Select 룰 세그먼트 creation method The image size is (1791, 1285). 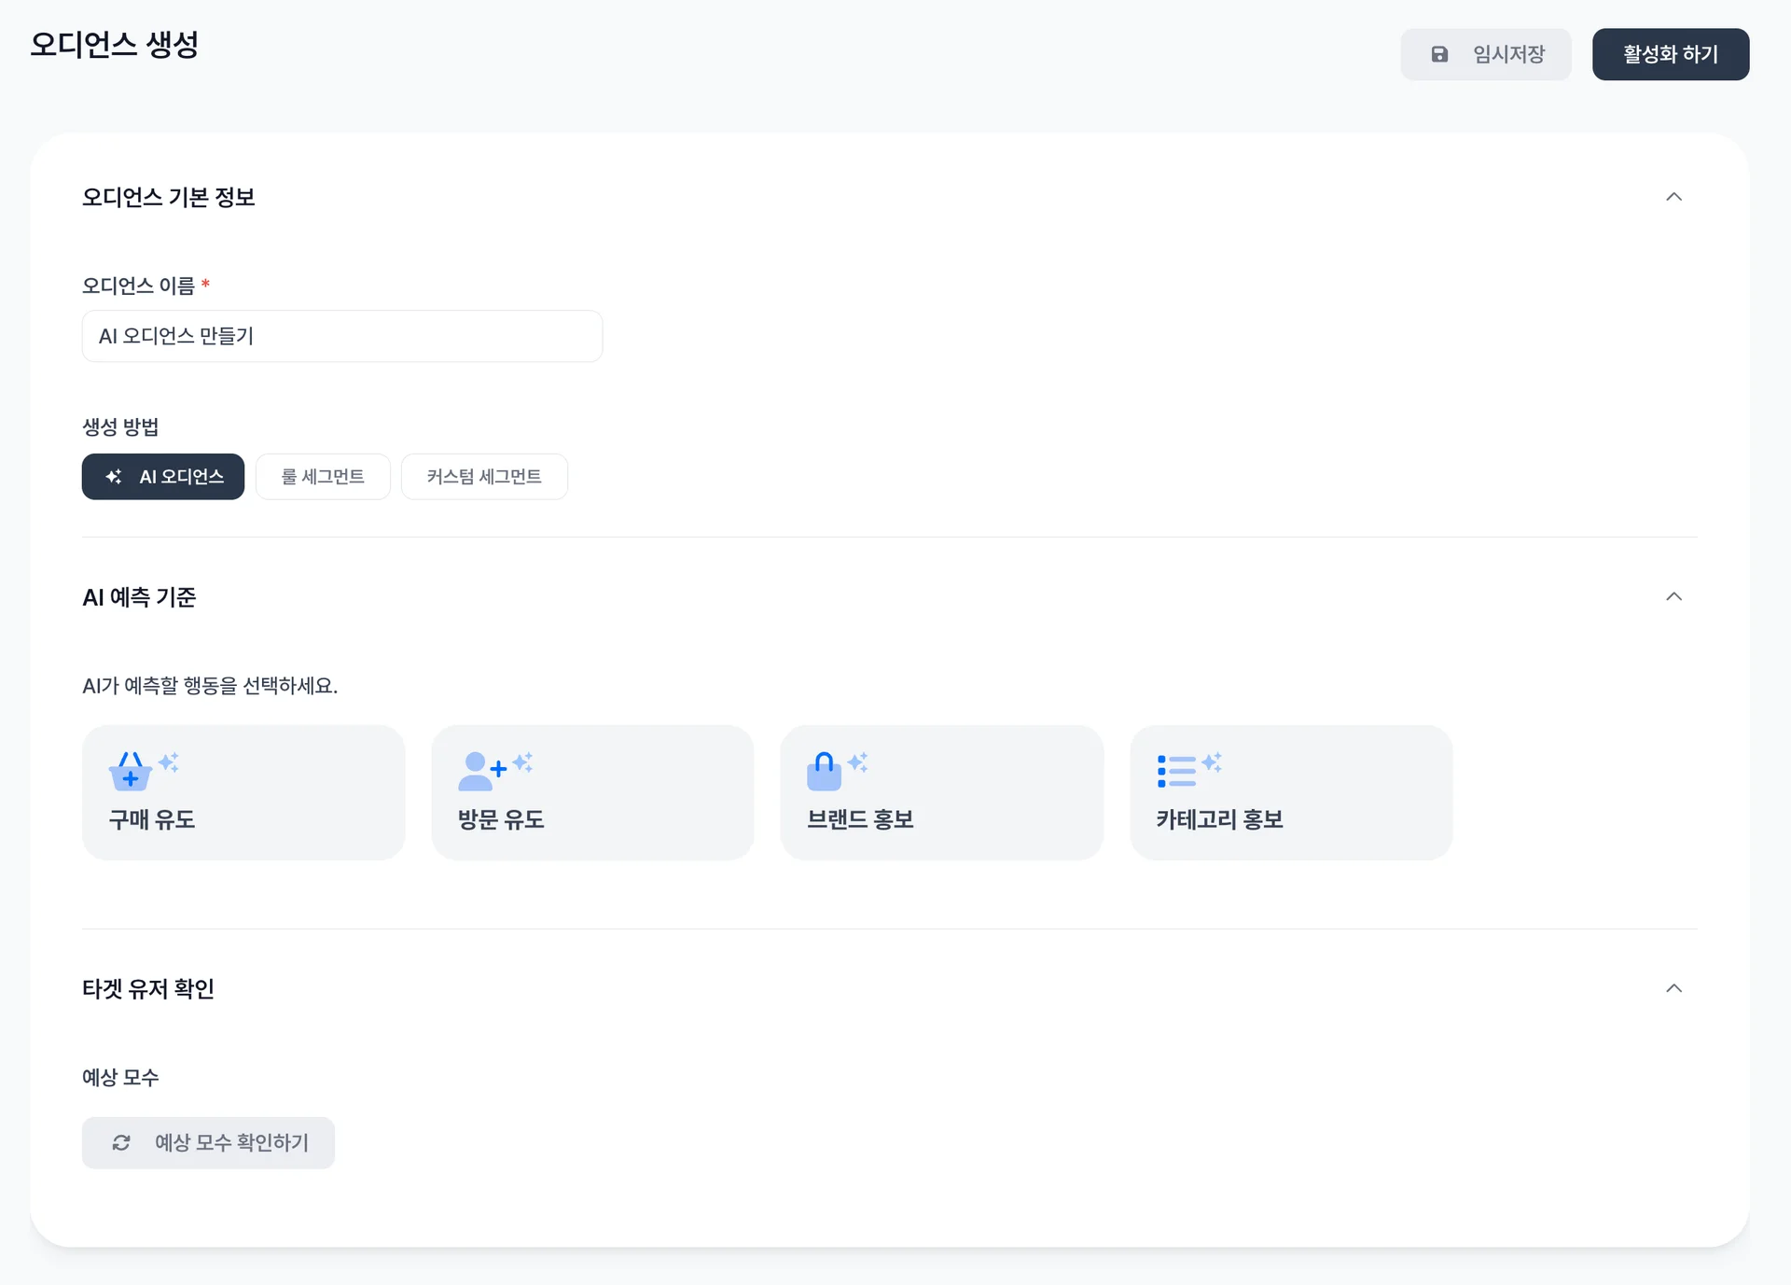[x=323, y=477]
